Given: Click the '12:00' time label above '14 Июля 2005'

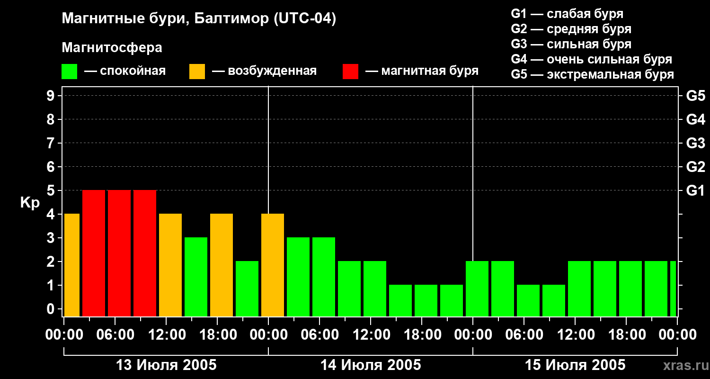Looking at the screenshot, I should tap(371, 335).
